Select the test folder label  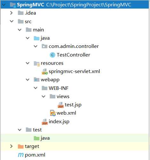click(x=37, y=130)
